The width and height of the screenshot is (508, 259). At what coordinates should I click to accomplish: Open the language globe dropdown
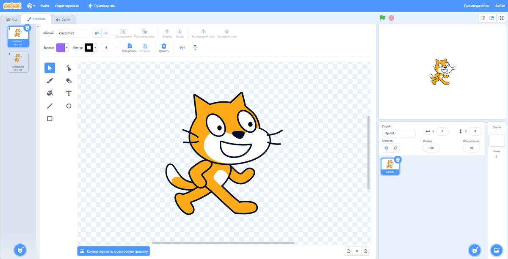click(x=31, y=6)
